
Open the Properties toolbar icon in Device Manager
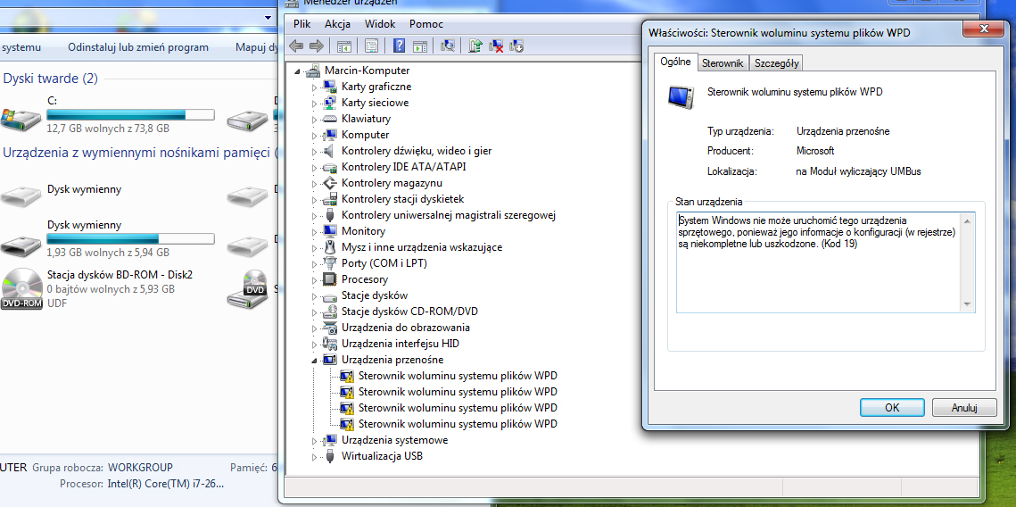[x=371, y=46]
